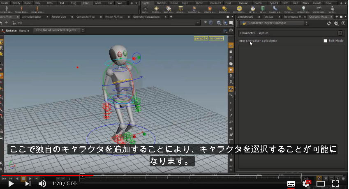Open the left shelf set options arrow
Image resolution: width=349 pixels, height=189 pixels.
136,3
